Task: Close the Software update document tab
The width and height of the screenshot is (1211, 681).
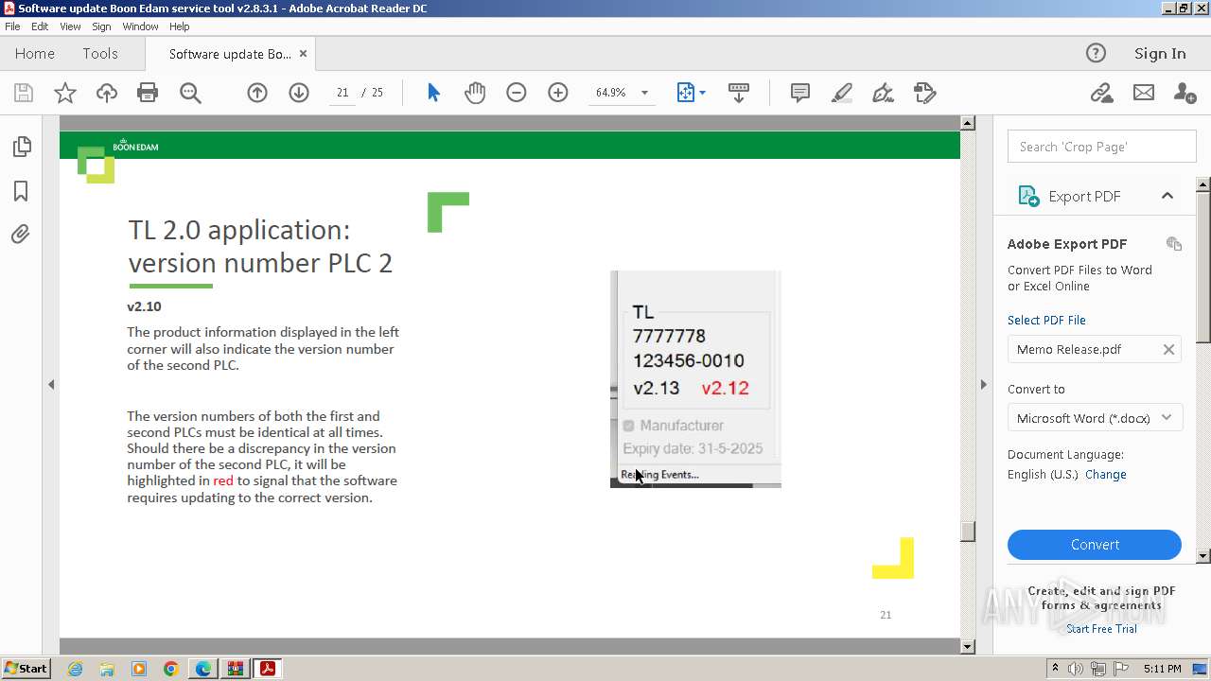Action: click(303, 54)
